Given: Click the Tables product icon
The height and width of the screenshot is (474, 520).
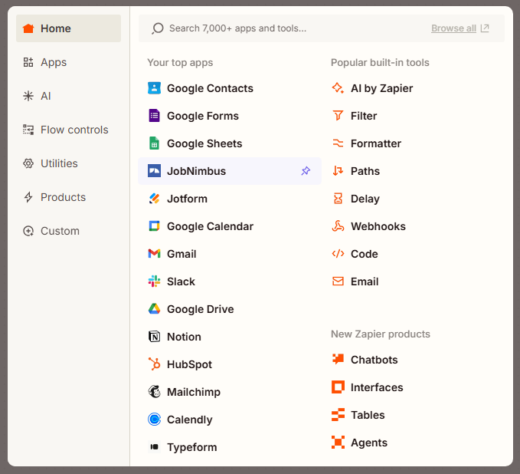Looking at the screenshot, I should click(338, 414).
